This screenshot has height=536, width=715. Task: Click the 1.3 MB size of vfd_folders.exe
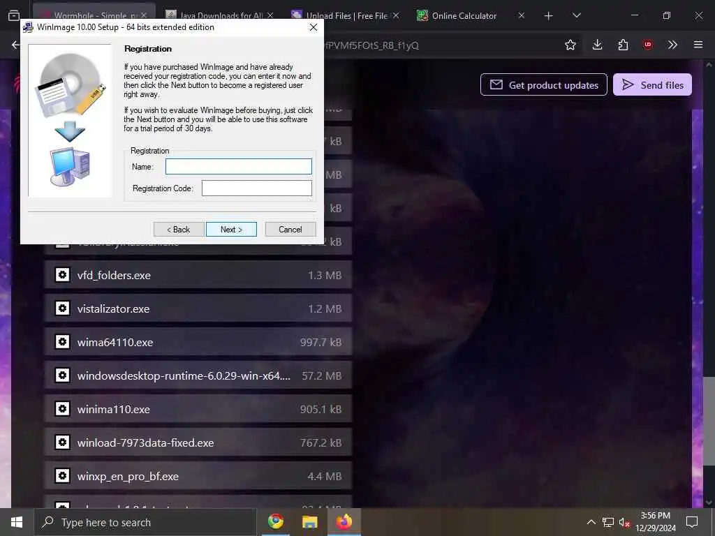pos(325,275)
